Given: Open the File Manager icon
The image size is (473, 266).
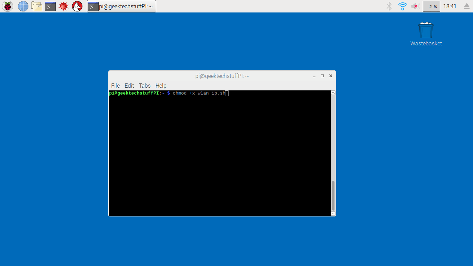Looking at the screenshot, I should 36,6.
